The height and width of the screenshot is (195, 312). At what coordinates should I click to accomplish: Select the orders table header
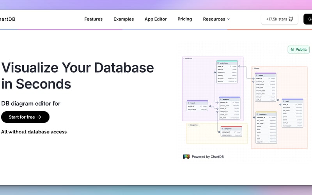266,75
